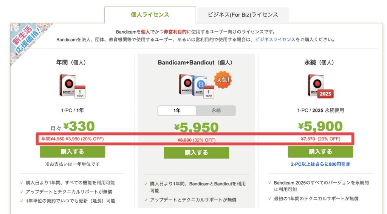Click 購入する for the perpetual license

tap(320, 152)
